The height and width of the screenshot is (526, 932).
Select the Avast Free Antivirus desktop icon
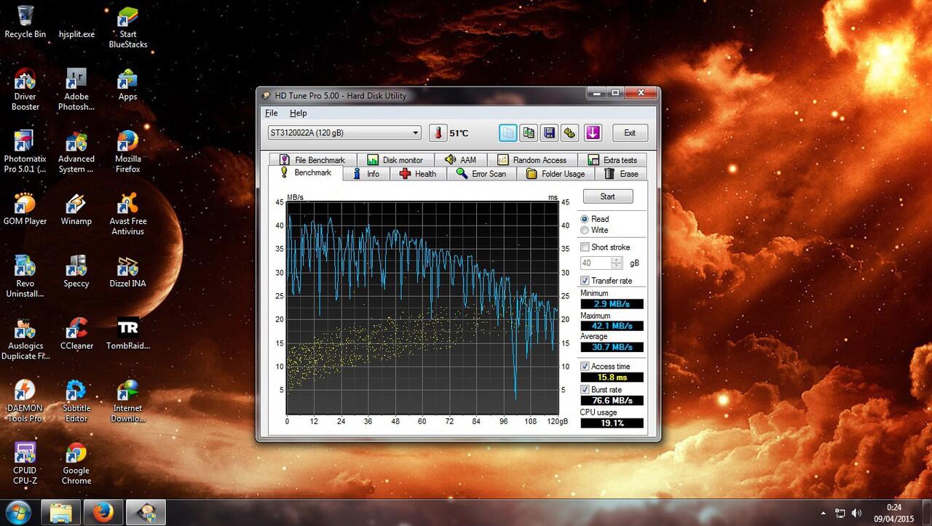[x=127, y=215]
